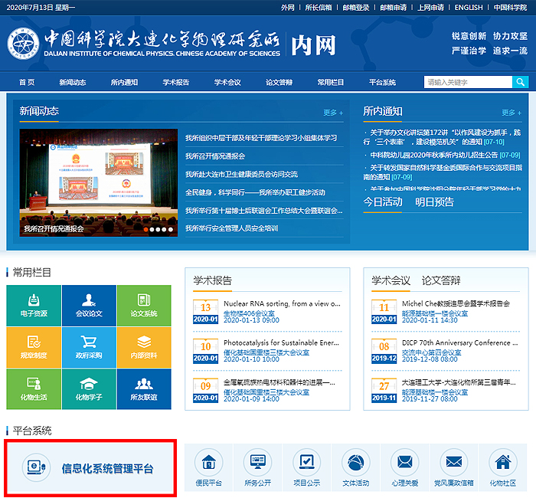This screenshot has width=536, height=498.
Task: Open the 政府采购 shopping cart tile
Action: pyautogui.click(x=88, y=346)
